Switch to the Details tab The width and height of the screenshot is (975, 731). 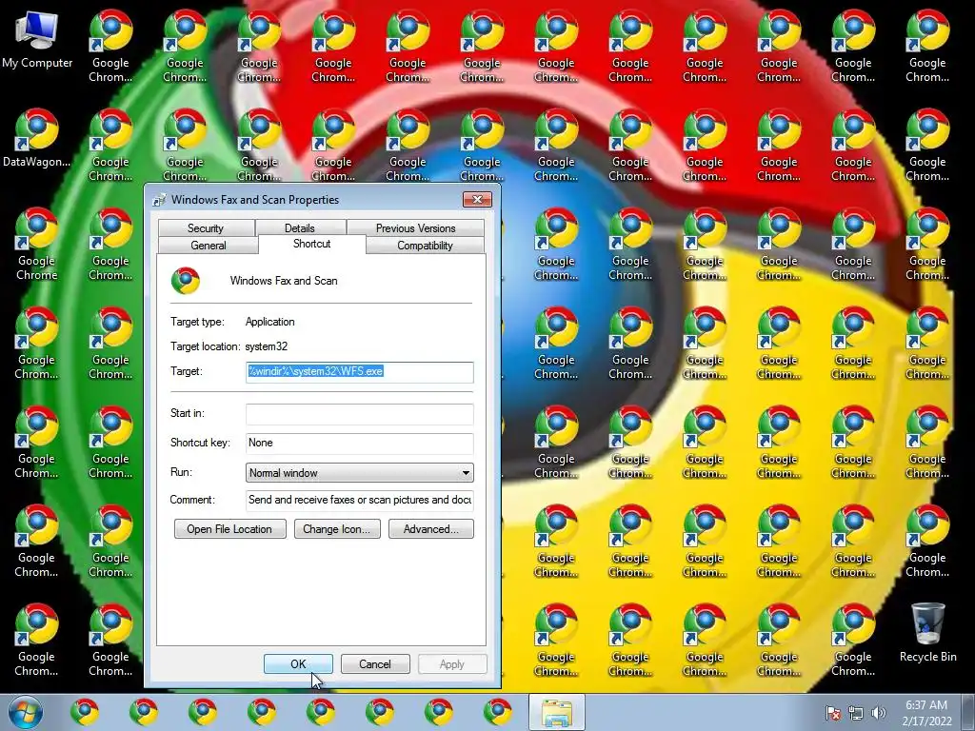(300, 228)
